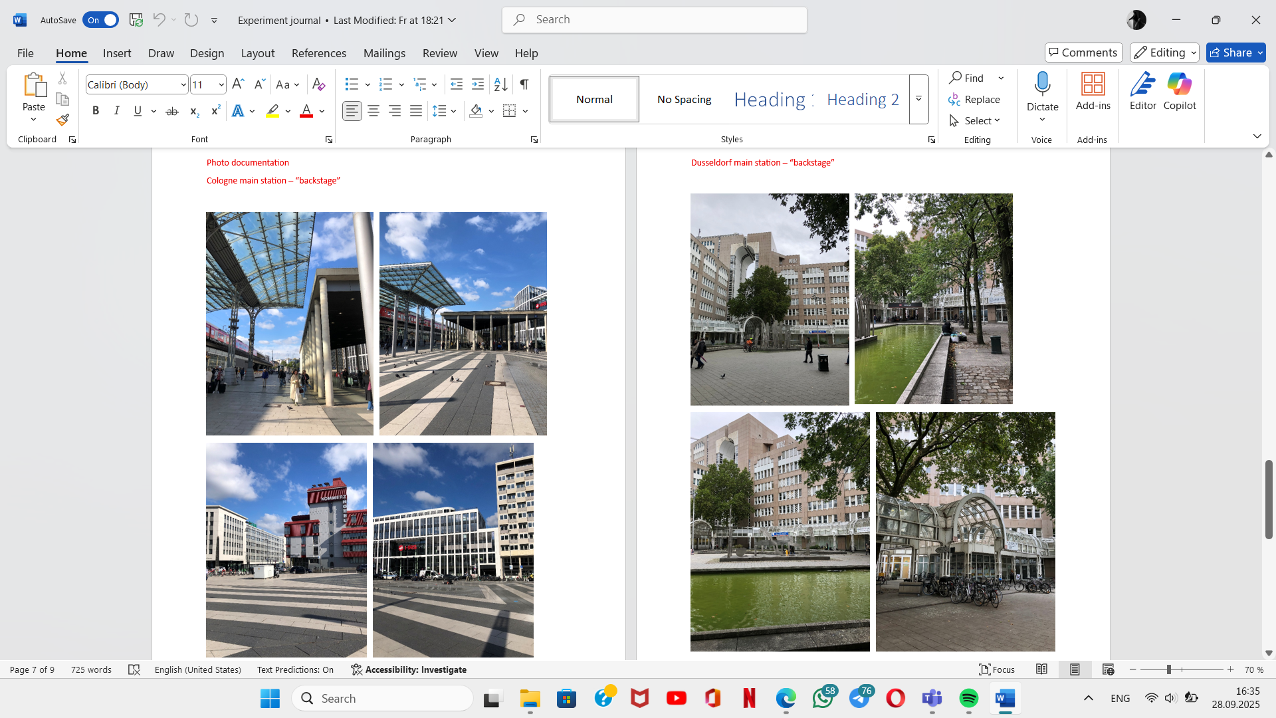The height and width of the screenshot is (718, 1276).
Task: Toggle Italic formatting
Action: coord(117,111)
